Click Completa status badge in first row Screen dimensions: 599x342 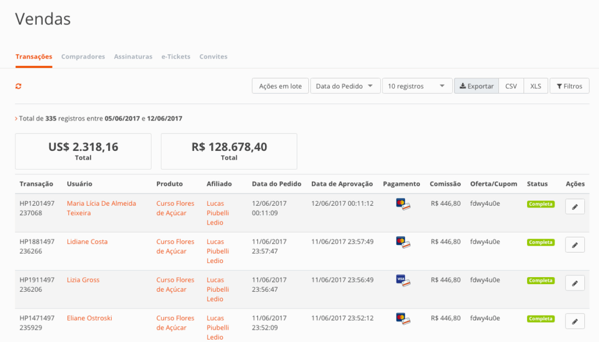[x=541, y=204]
